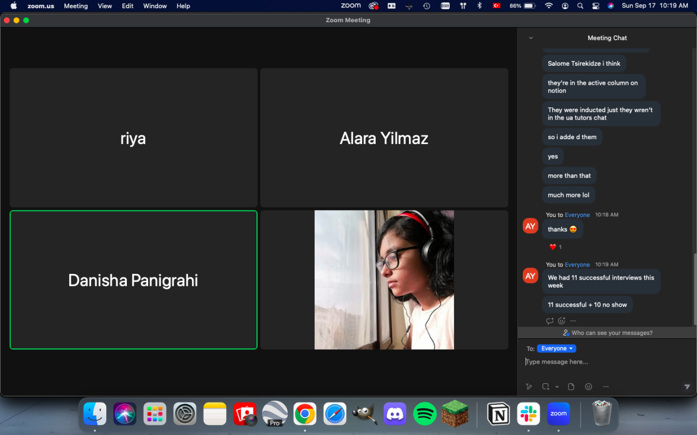Open Notion from the Dock
The image size is (697, 435).
[x=498, y=414]
